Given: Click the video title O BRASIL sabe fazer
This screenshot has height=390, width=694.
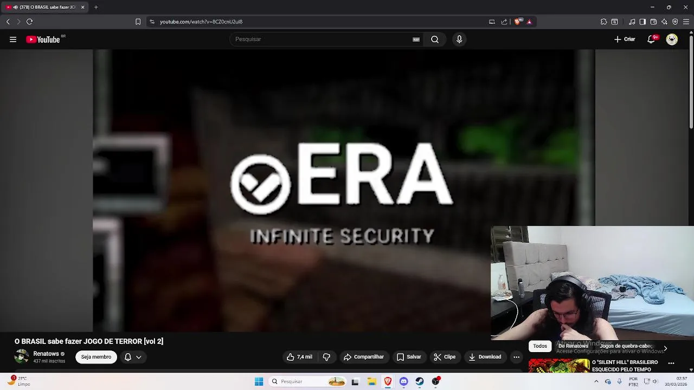Looking at the screenshot, I should [89, 341].
